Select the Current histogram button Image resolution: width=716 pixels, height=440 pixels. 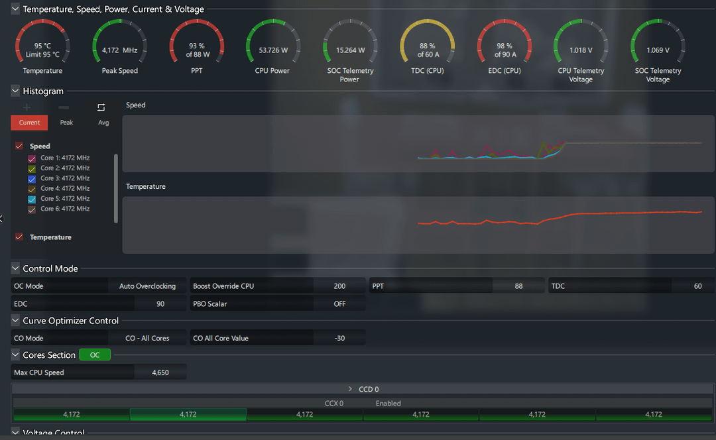tap(29, 123)
